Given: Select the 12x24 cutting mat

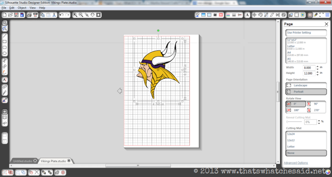Looking at the screenshot, I should [x=306, y=134].
